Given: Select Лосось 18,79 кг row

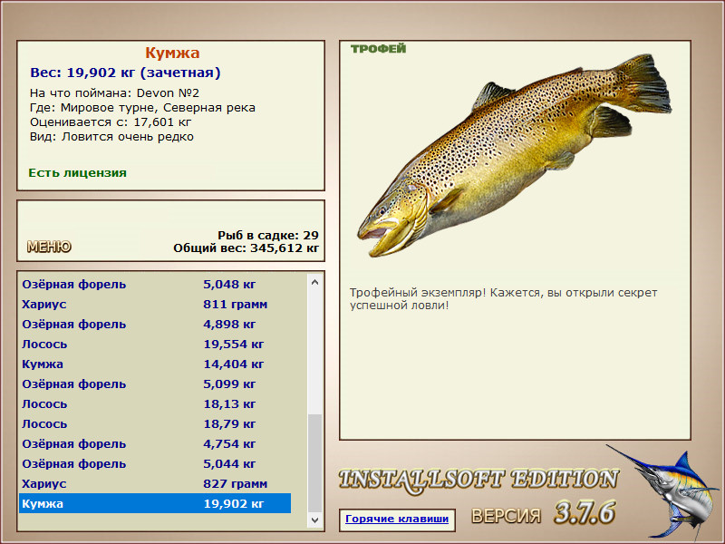Looking at the screenshot, I should 155,423.
